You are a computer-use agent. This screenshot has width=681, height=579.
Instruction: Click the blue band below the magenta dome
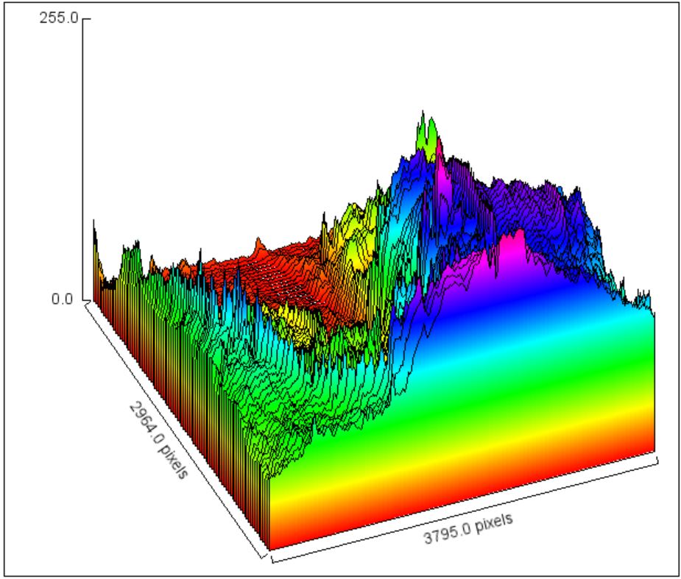501,309
